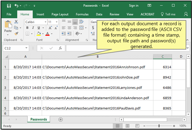Screen dimensions: 192x130
Task: Open the File menu tab
Action: [9, 14]
